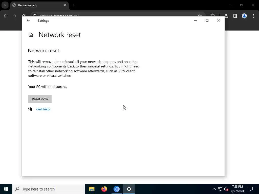
Task: Launch Firefox from the taskbar
Action: (x=104, y=189)
